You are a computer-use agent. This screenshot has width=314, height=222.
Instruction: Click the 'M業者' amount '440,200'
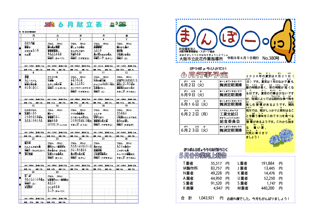[x=268, y=188]
